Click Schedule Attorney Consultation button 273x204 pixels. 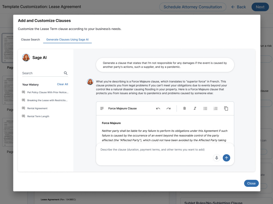[x=193, y=7]
